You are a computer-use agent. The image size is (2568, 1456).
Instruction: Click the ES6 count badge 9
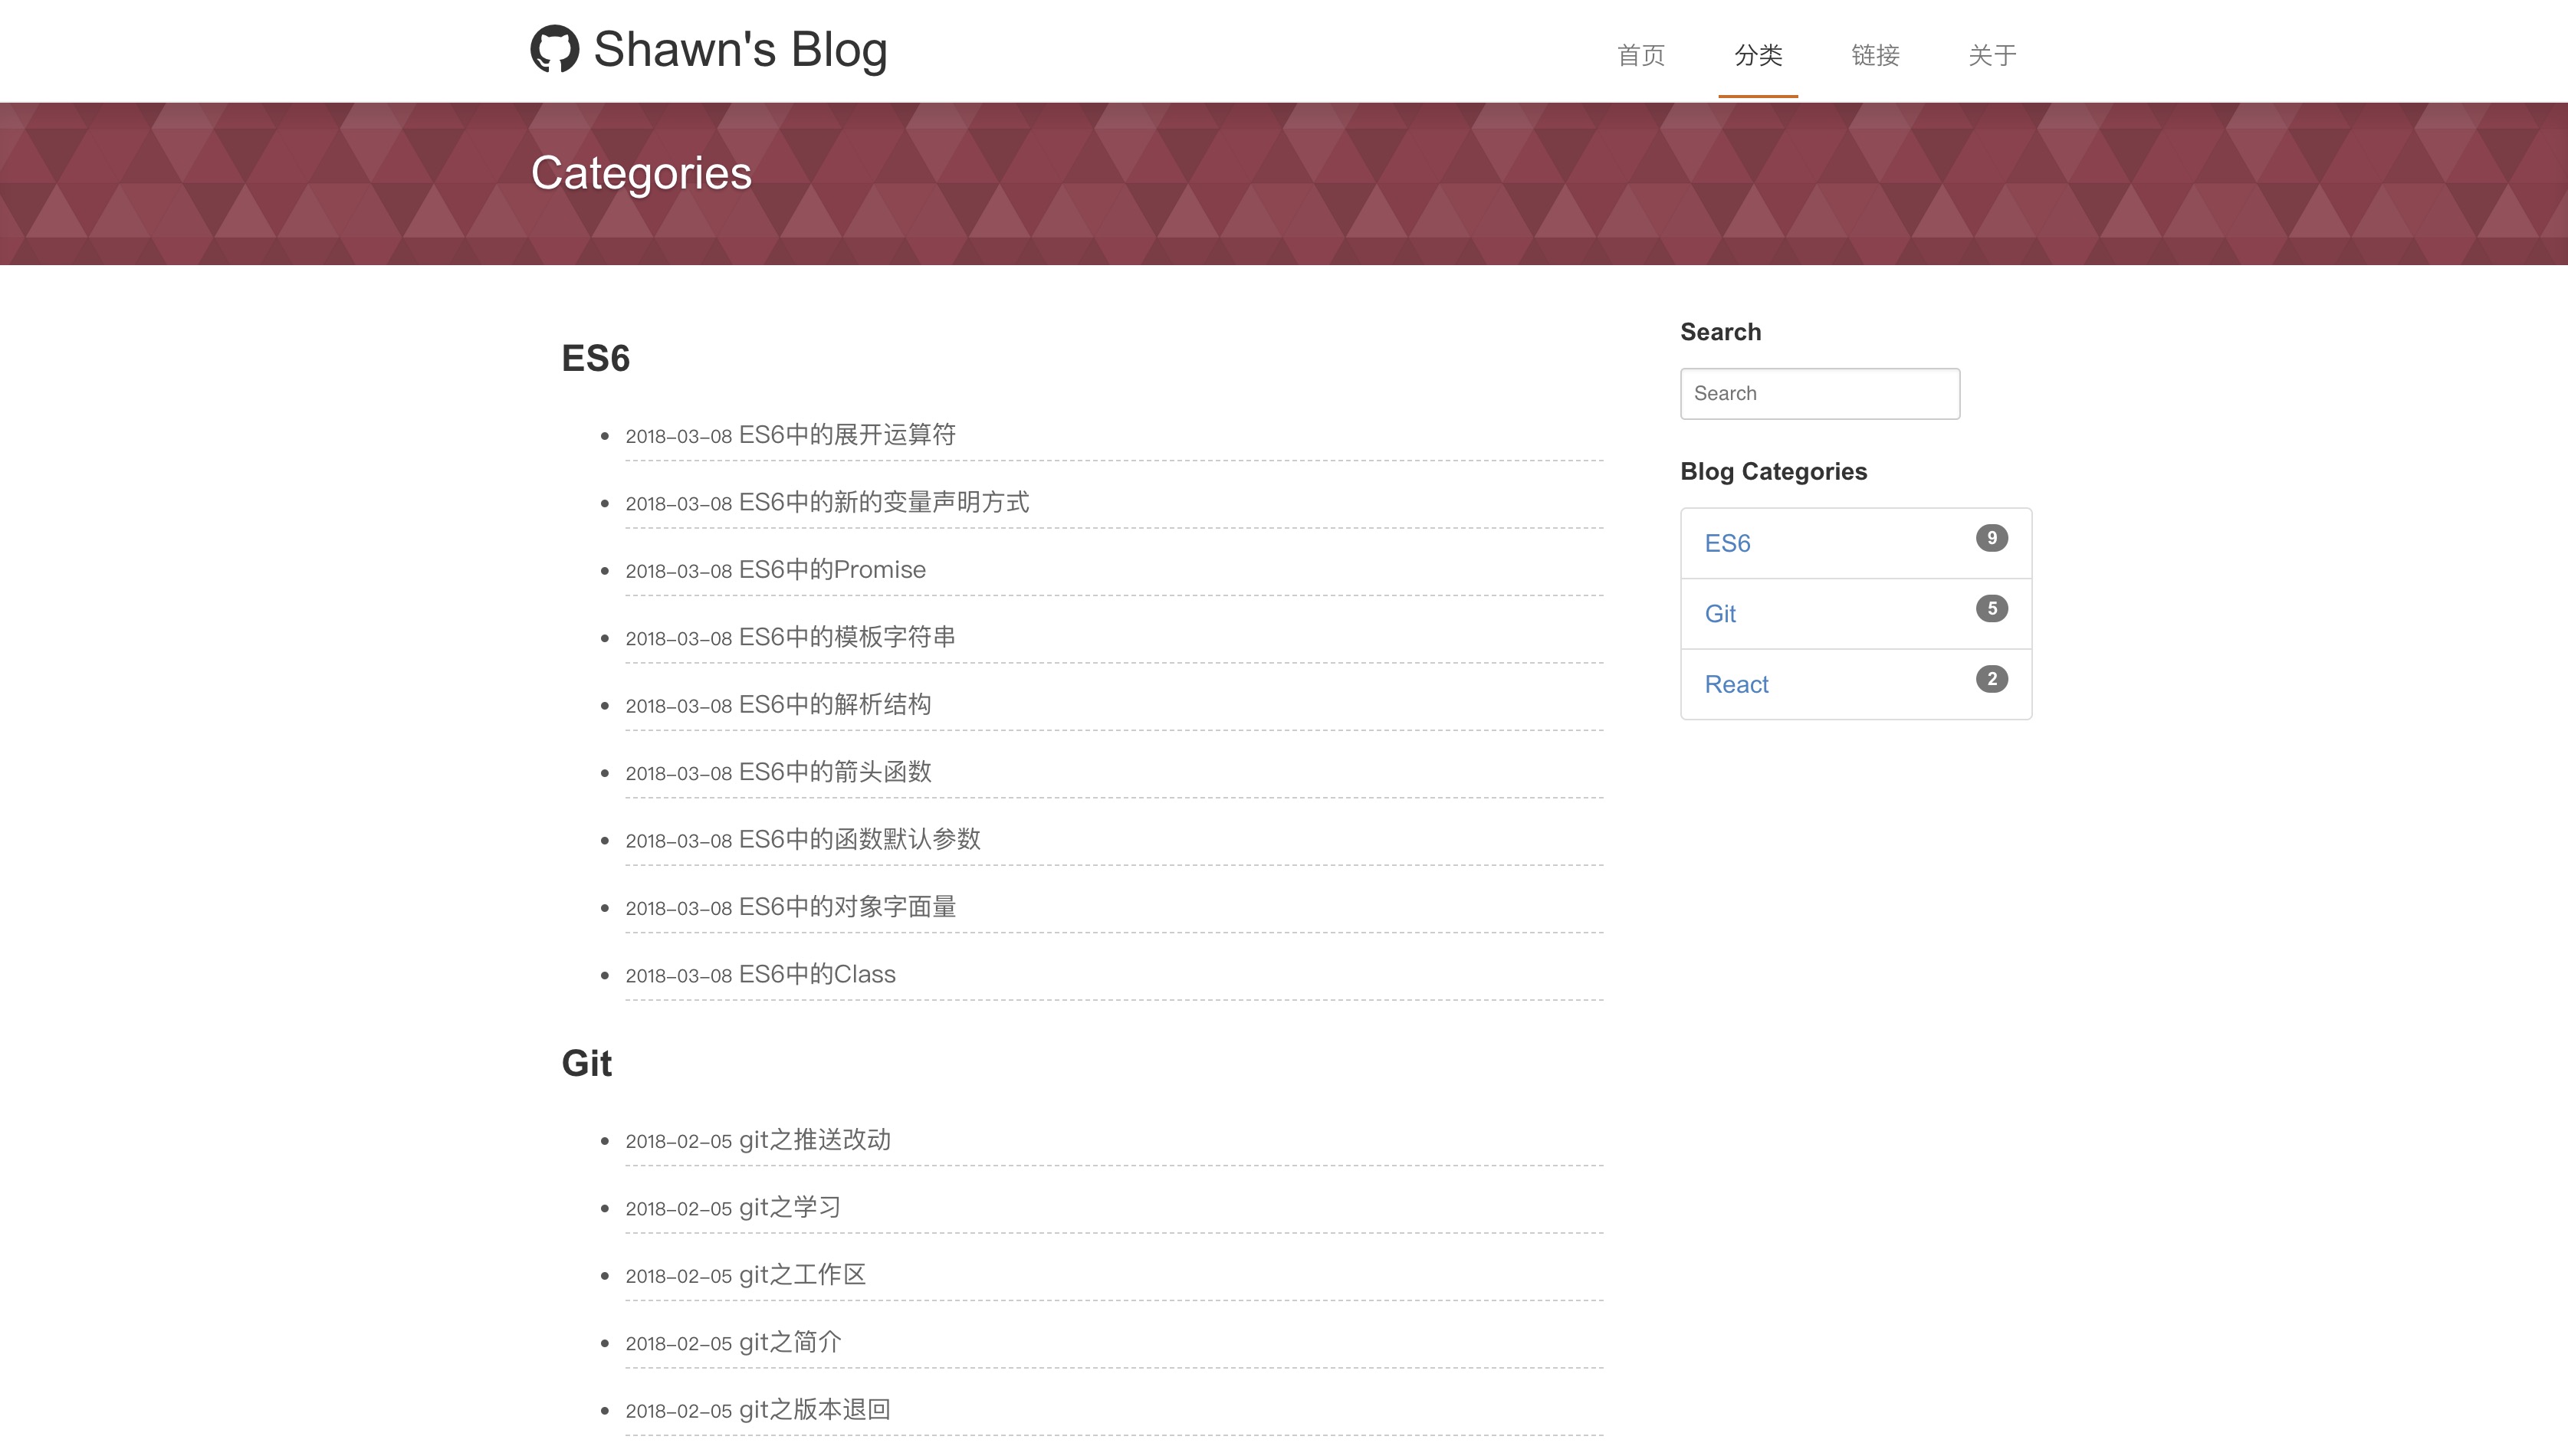pos(1991,538)
